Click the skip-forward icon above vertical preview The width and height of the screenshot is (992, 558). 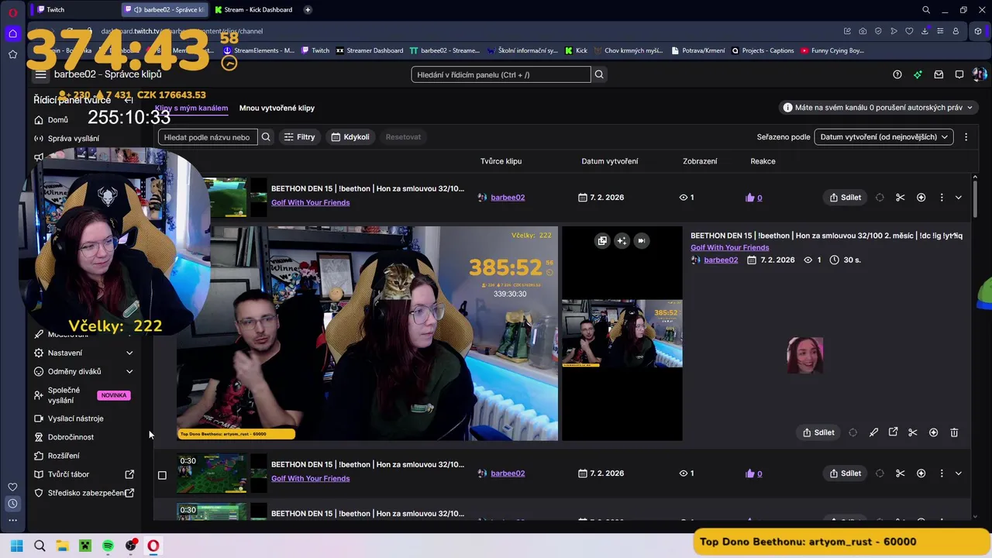[x=641, y=241]
